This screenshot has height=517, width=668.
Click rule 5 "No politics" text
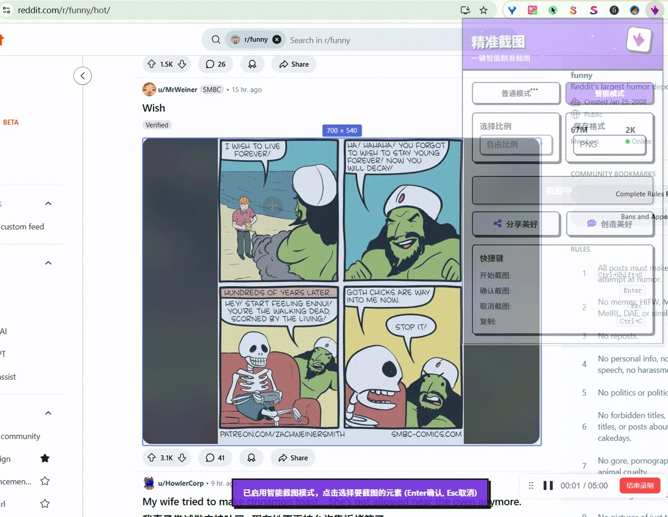633,392
